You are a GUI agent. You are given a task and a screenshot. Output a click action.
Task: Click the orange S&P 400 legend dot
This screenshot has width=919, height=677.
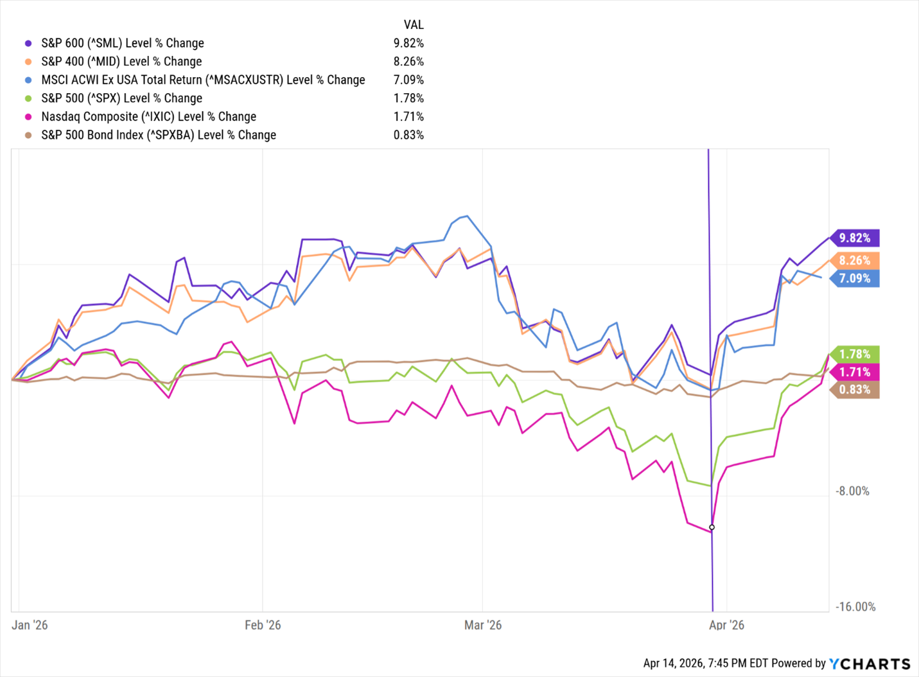point(28,62)
